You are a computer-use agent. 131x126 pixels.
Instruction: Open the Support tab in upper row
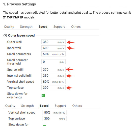point(59,27)
